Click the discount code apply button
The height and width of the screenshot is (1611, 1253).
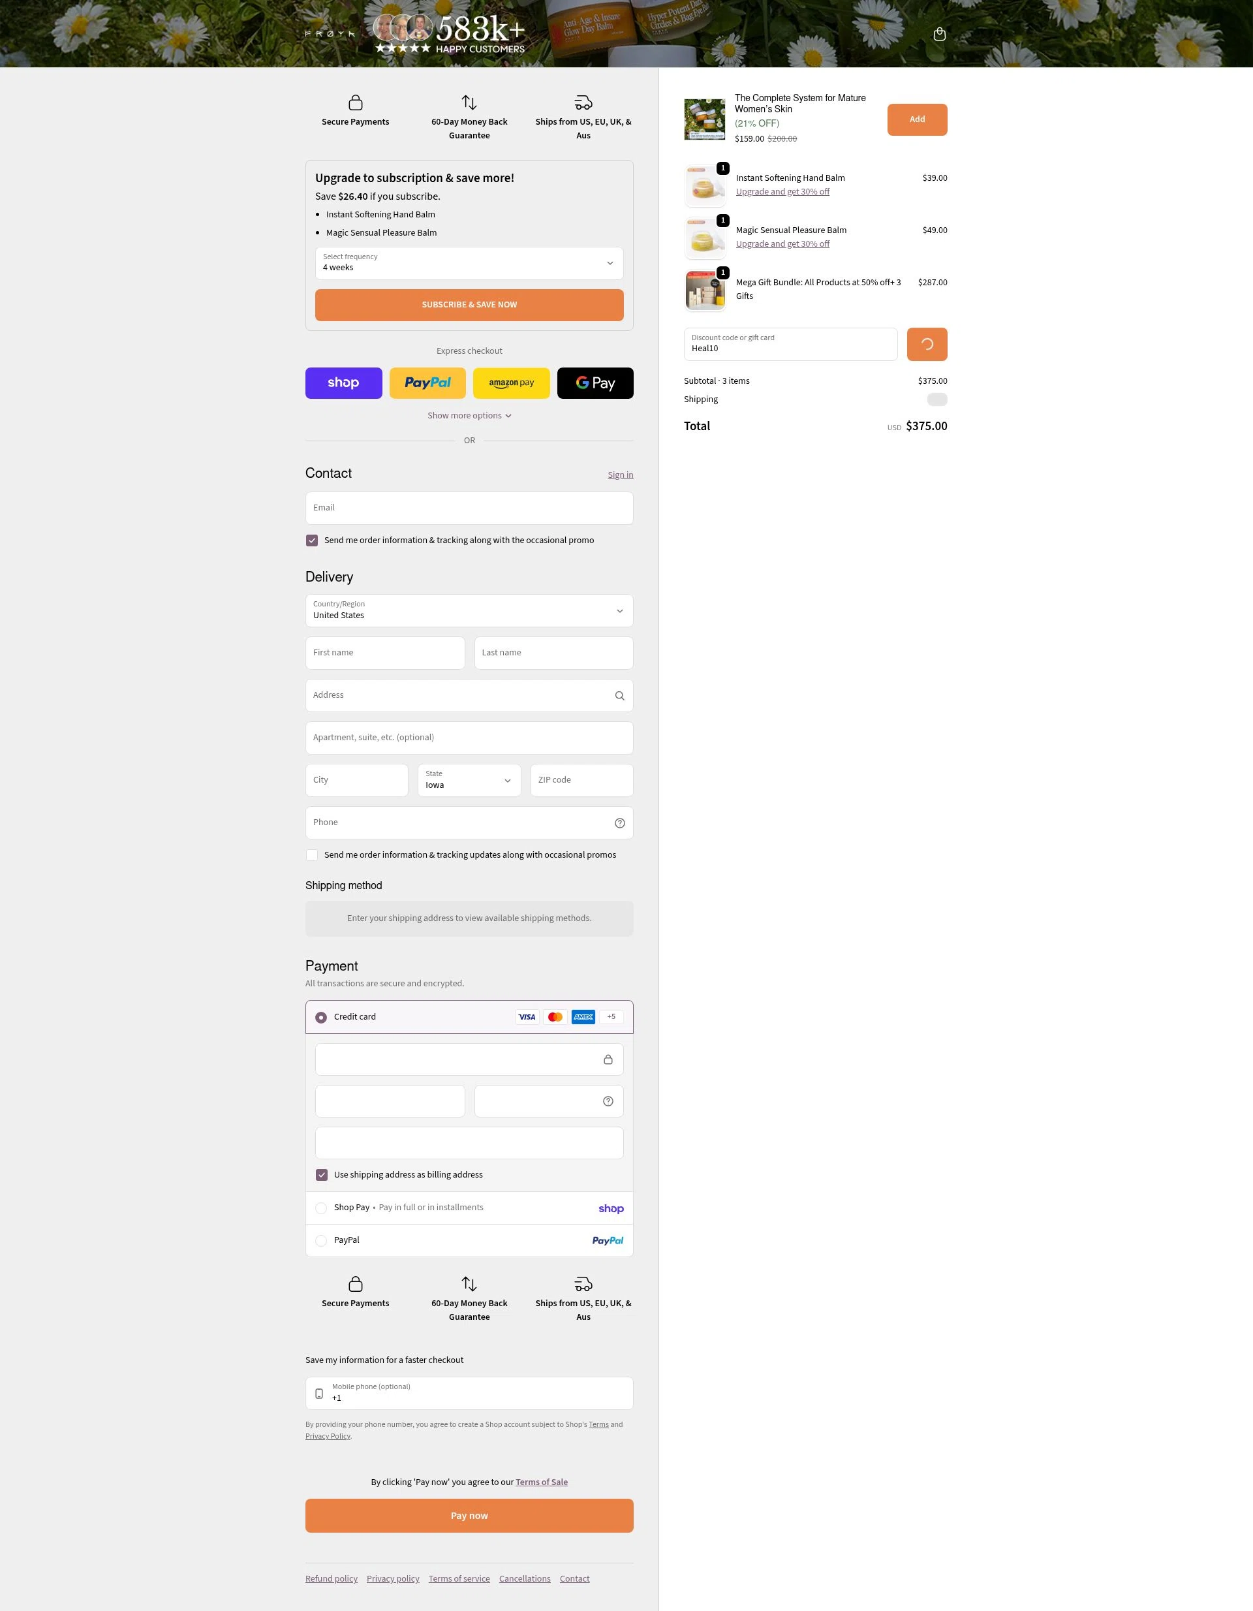click(x=926, y=344)
